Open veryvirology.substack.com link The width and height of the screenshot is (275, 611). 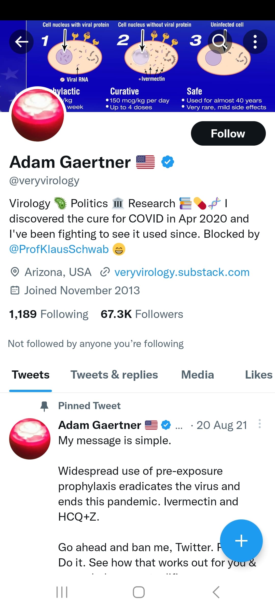[x=182, y=272]
